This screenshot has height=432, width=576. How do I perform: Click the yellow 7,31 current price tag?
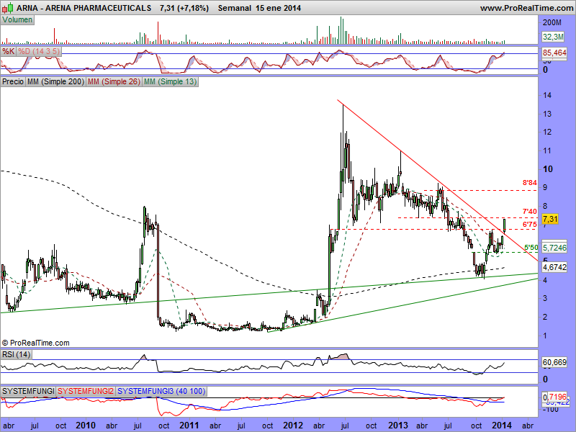pyautogui.click(x=550, y=220)
